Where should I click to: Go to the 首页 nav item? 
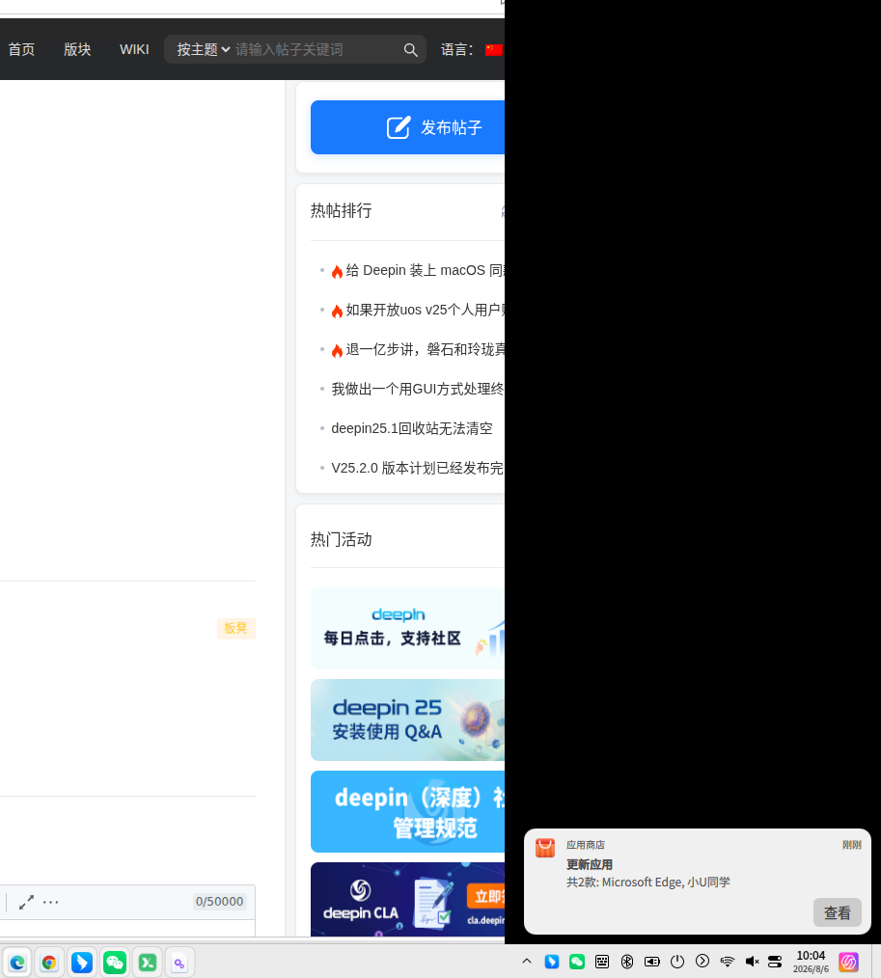pyautogui.click(x=21, y=49)
